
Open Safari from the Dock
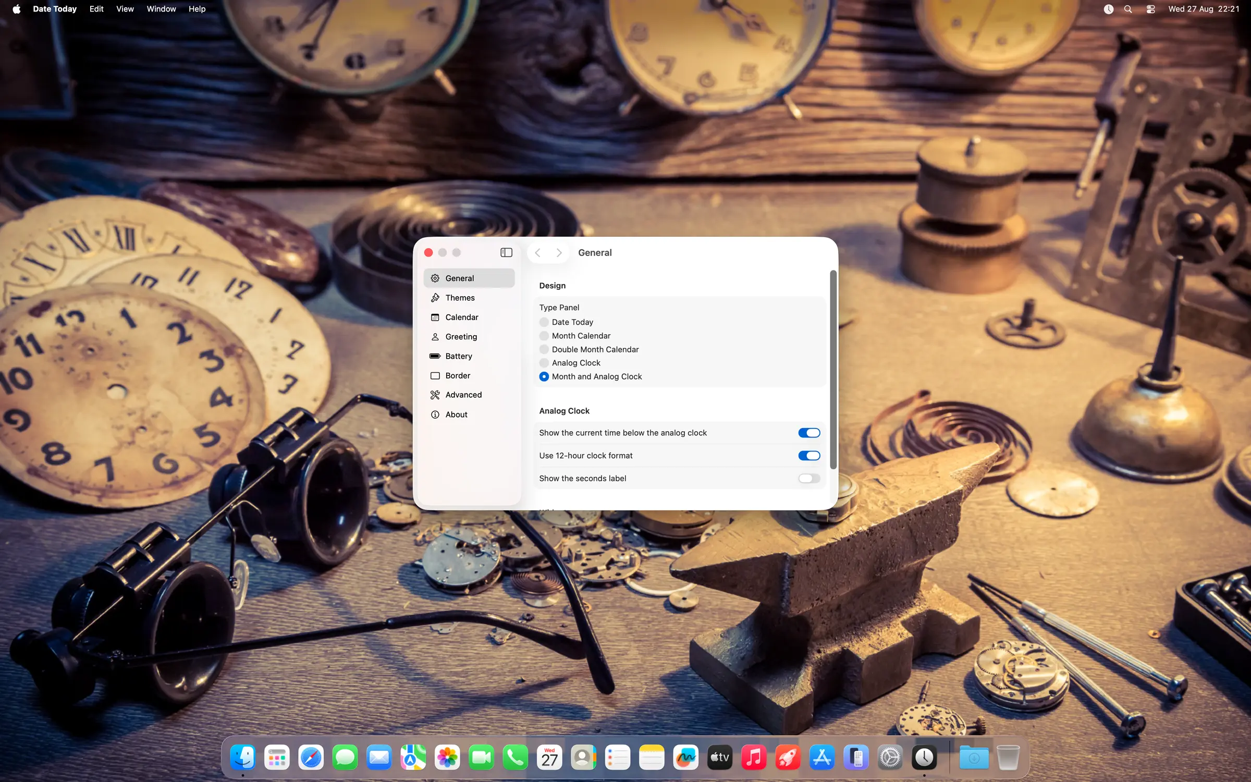click(311, 757)
